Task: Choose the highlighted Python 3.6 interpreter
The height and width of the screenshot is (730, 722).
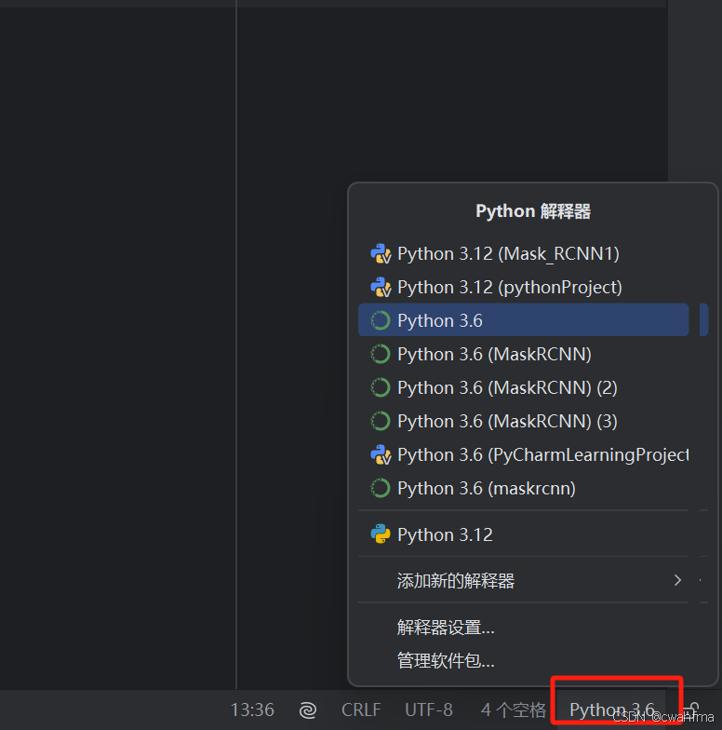Action: coord(523,320)
